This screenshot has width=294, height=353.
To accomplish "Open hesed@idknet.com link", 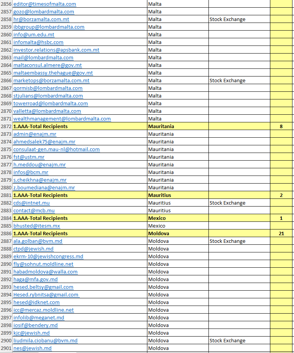I will (x=37, y=303).
